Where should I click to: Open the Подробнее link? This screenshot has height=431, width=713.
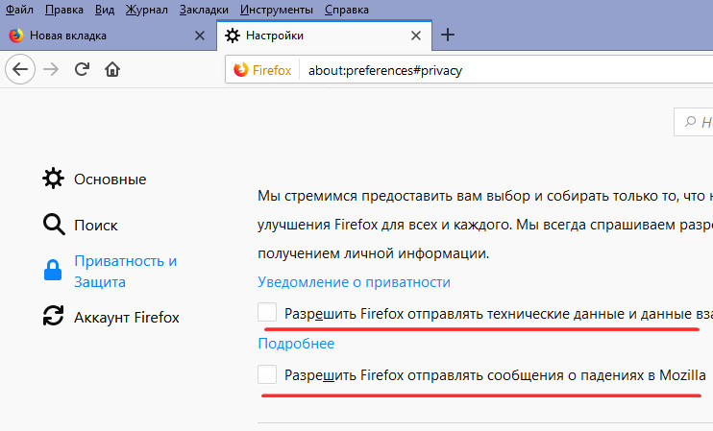click(x=296, y=344)
